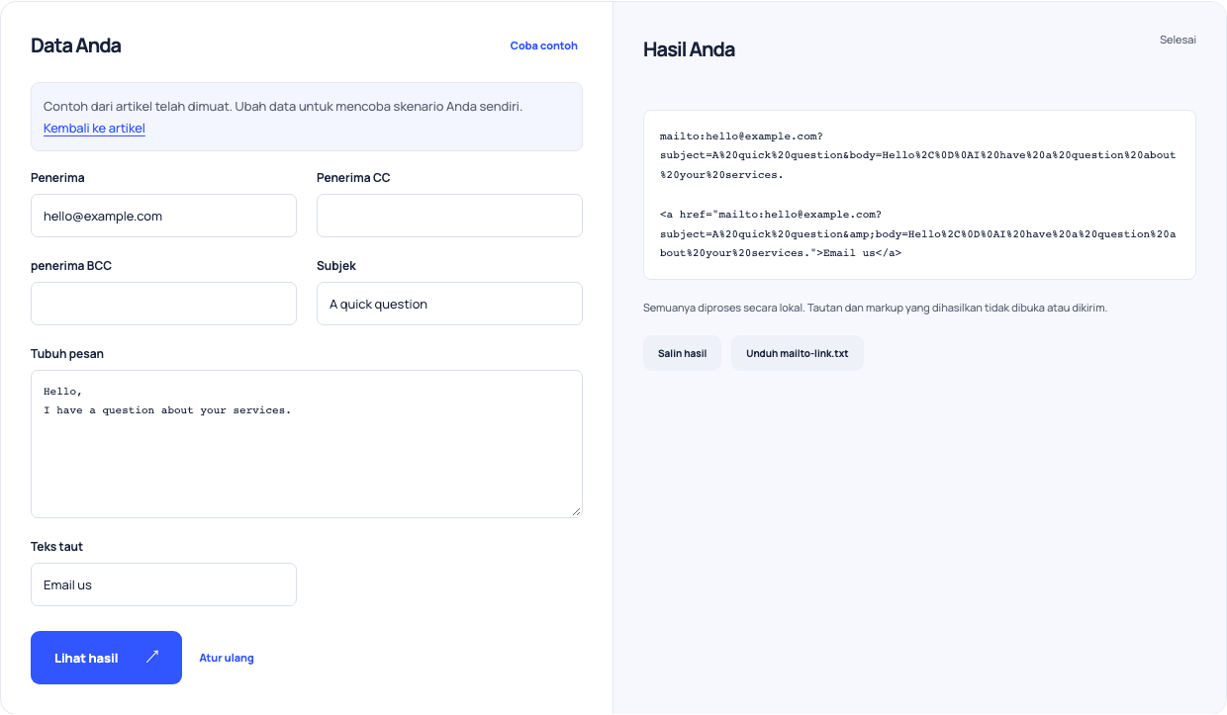The width and height of the screenshot is (1227, 715).
Task: Open the Kembali ke artikel link
Action: coord(94,129)
